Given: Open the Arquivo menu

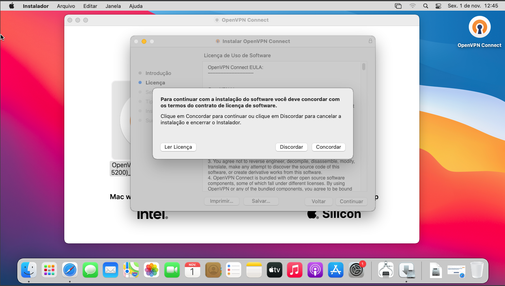Looking at the screenshot, I should pyautogui.click(x=66, y=6).
